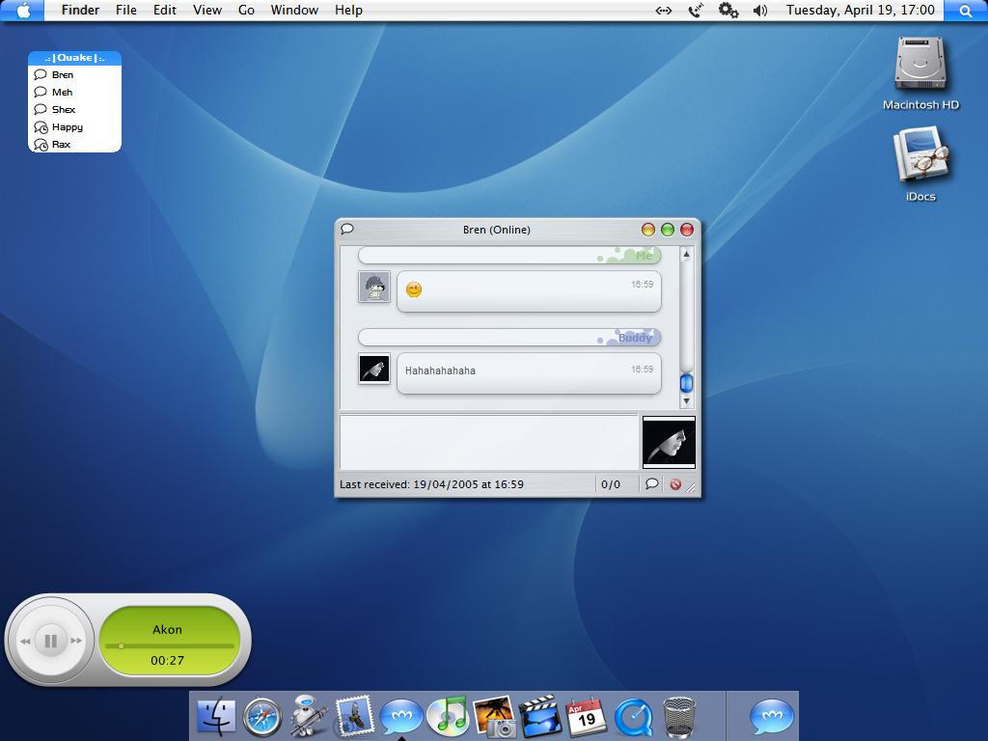
Task: Pause the Akon track in music player
Action: click(x=50, y=641)
